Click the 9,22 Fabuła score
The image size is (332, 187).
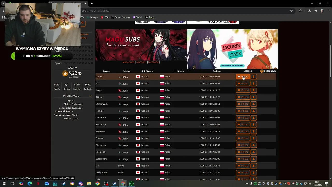(57, 85)
